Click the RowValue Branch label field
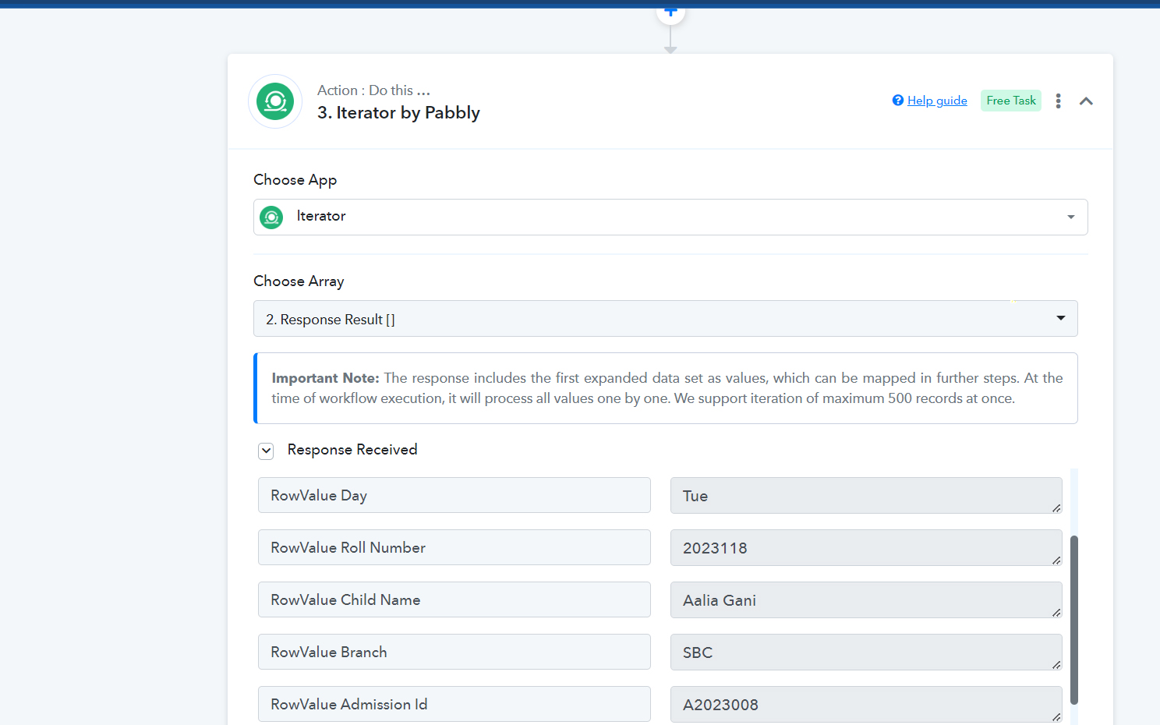 click(x=454, y=652)
